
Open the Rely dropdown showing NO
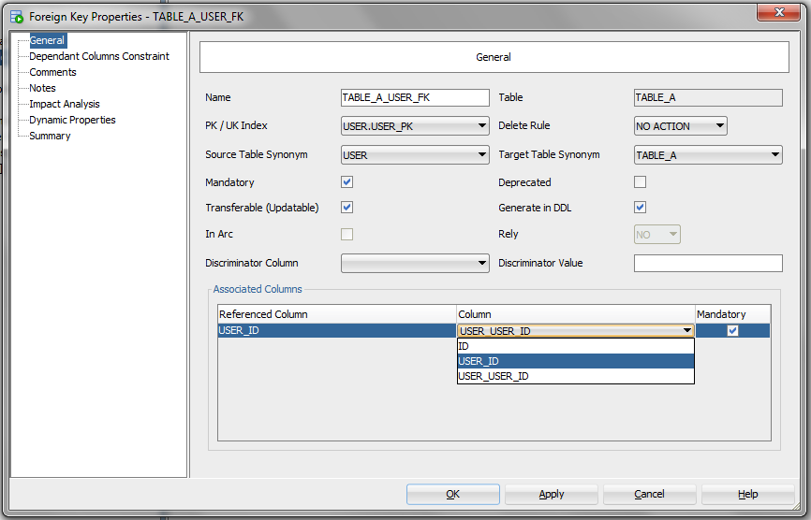click(656, 235)
